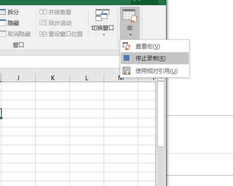Click the Reset Window Position (重设窗口位置) icon
This screenshot has height=186, width=233.
point(43,34)
